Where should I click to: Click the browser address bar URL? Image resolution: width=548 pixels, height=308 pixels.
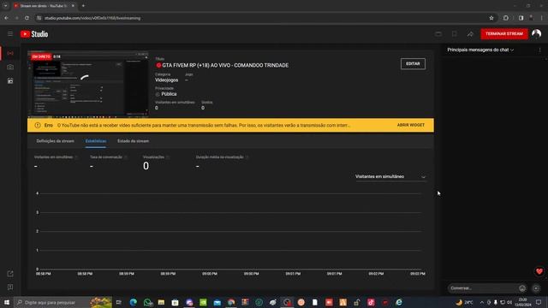[x=92, y=18]
